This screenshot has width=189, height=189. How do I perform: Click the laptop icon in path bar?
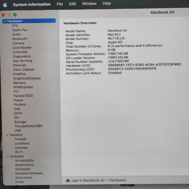click(x=68, y=180)
